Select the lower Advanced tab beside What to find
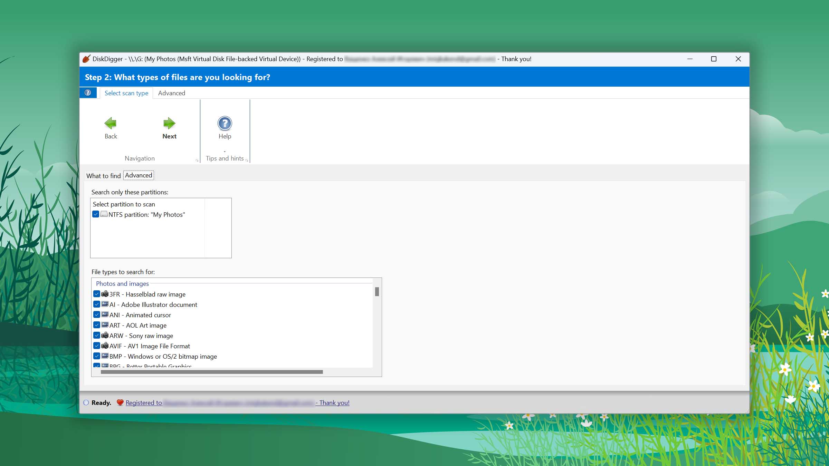The width and height of the screenshot is (829, 466). click(139, 175)
